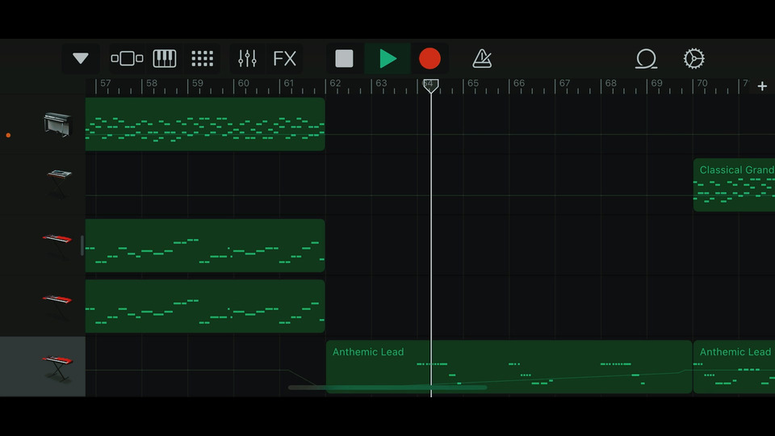This screenshot has width=775, height=436.
Task: Stop playback with the square button
Action: click(344, 58)
